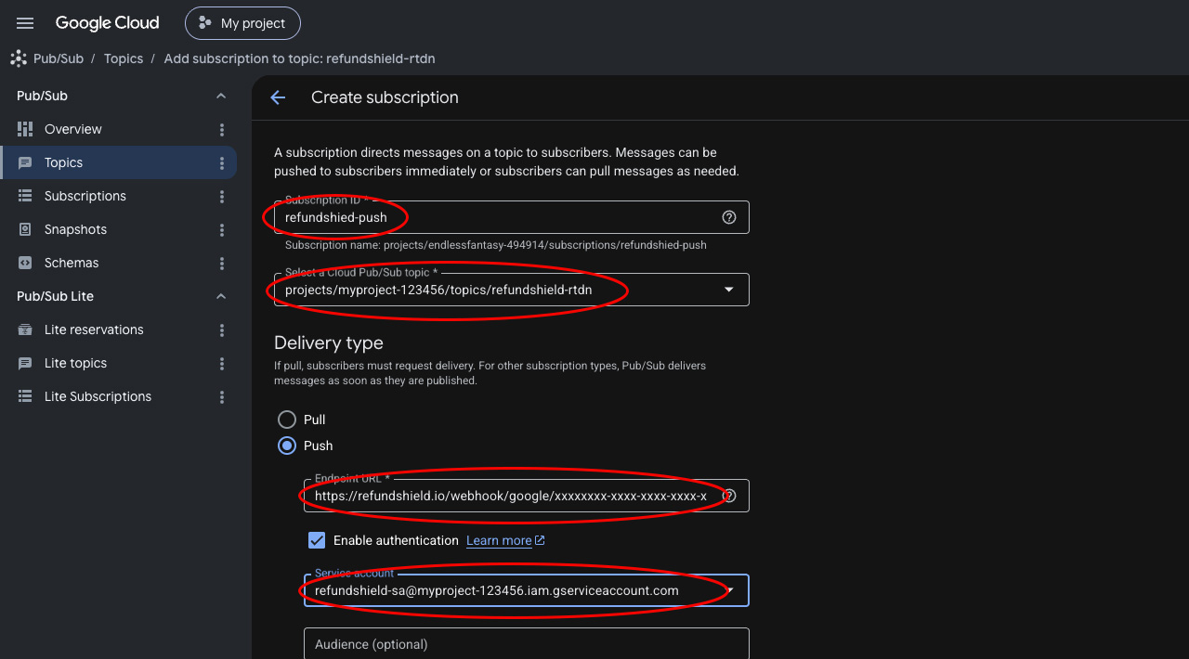Click the Overview dashboard icon
The image size is (1189, 659).
25,129
